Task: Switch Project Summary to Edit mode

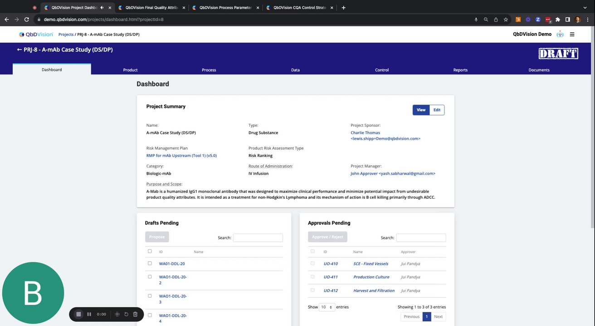Action: coord(437,110)
